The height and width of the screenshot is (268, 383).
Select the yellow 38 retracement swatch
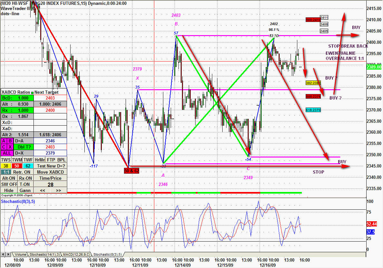click(x=5, y=166)
